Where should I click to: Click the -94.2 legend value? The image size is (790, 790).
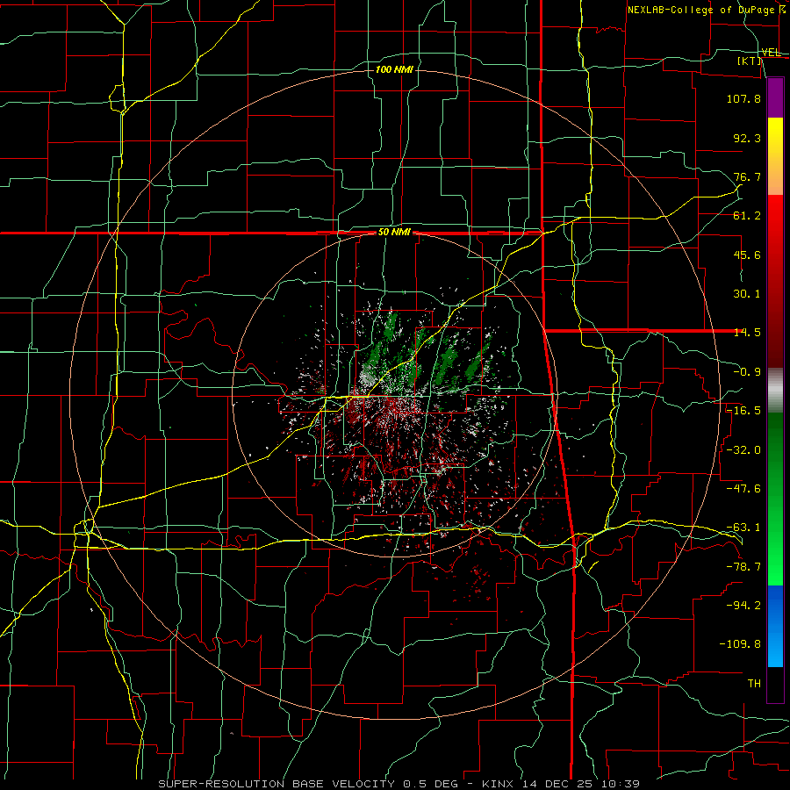click(743, 606)
